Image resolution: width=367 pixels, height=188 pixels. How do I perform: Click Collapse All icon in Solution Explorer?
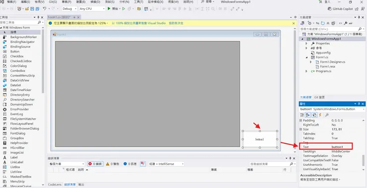[328, 23]
